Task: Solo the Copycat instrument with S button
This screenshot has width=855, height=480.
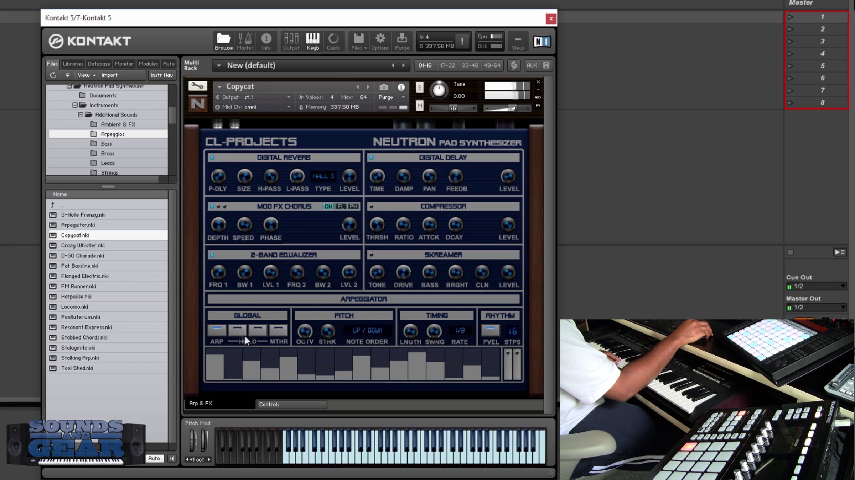Action: coord(420,87)
